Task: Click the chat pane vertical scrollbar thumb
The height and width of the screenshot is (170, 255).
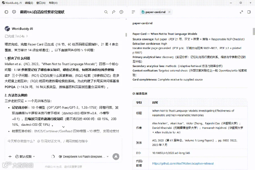Action: tap(126, 35)
